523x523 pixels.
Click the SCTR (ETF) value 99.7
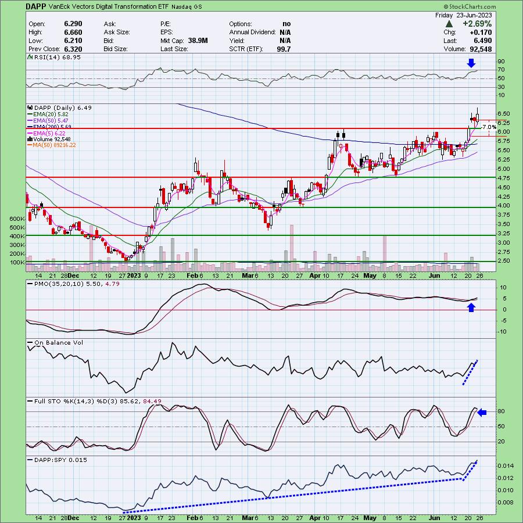[284, 49]
